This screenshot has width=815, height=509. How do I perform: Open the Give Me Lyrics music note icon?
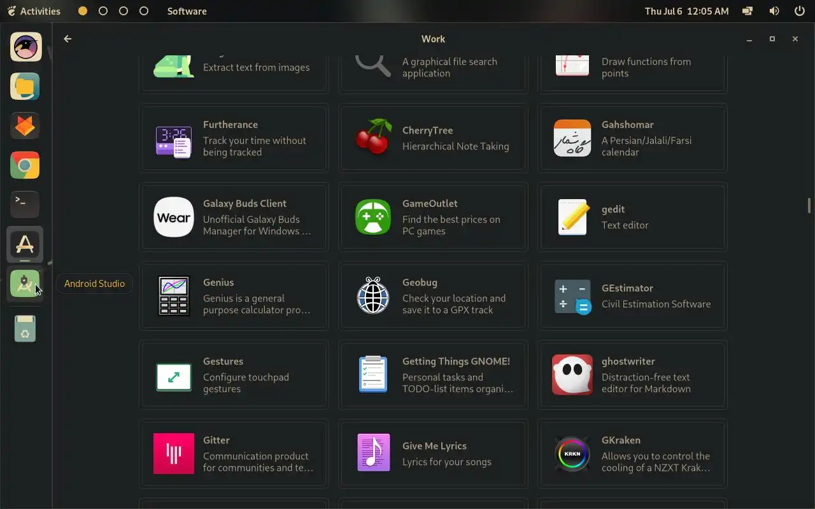(x=373, y=453)
